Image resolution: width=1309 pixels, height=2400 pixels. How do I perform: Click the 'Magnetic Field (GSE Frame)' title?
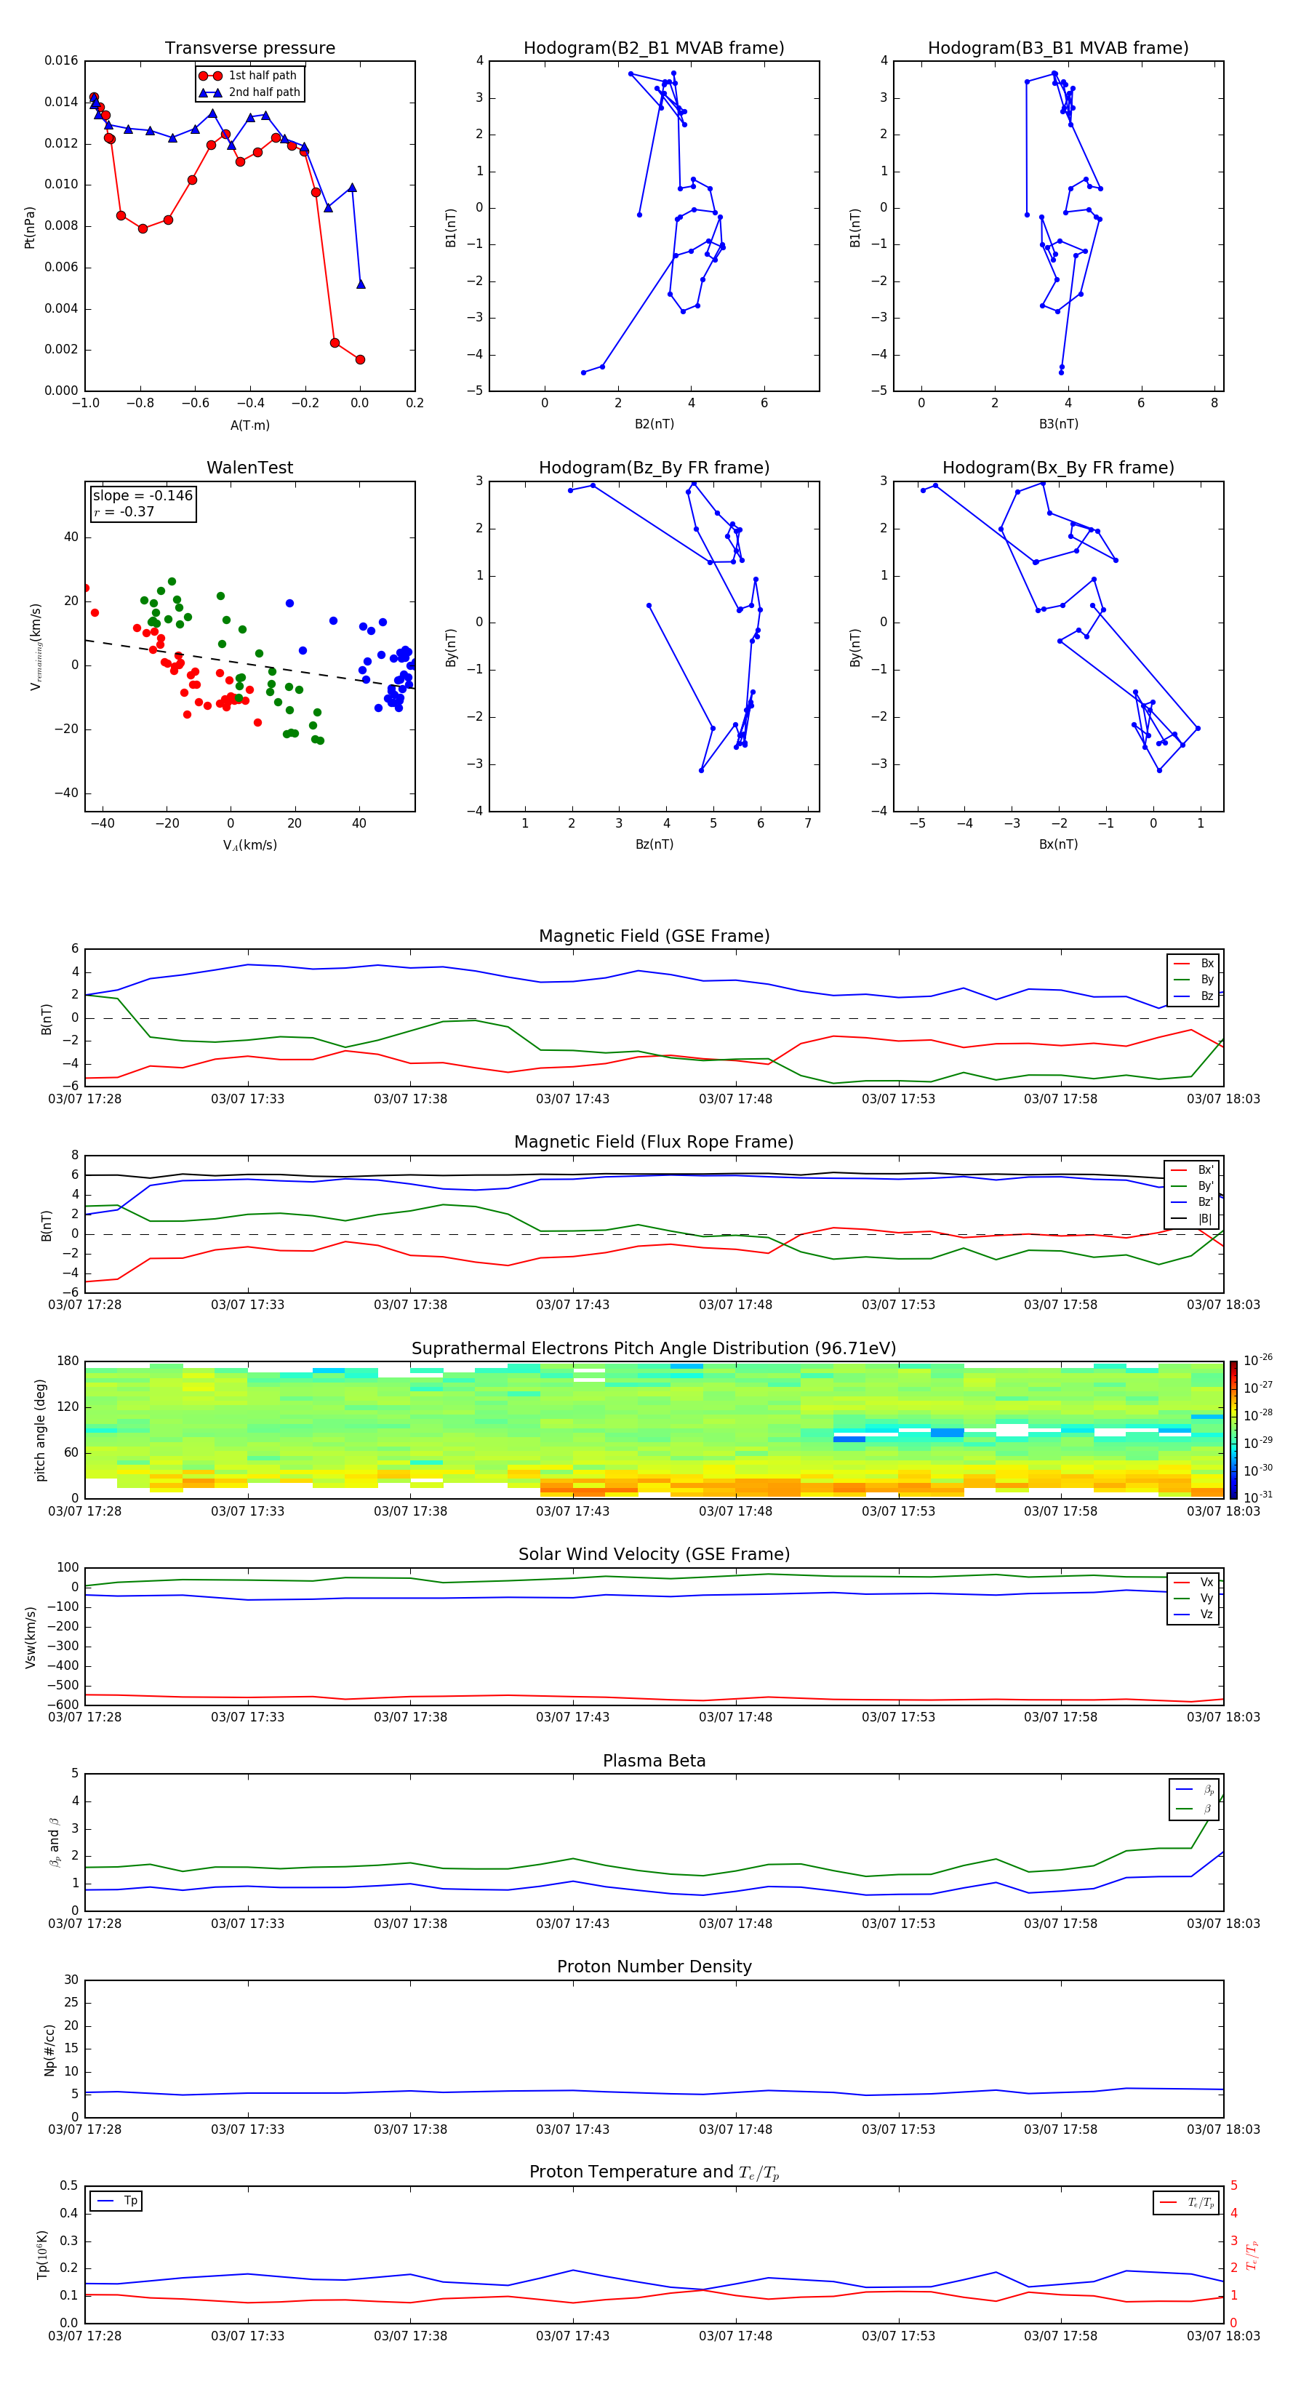pos(654,936)
